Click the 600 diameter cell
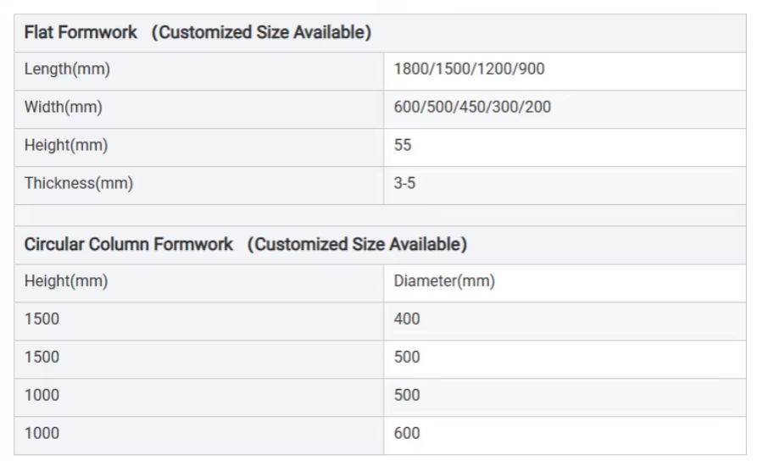Screen dimensions: 763x466 407,434
